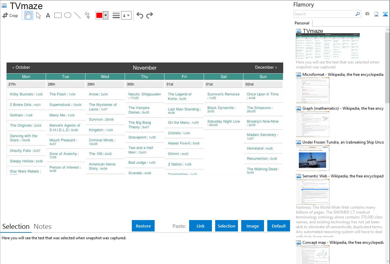Image resolution: width=390 pixels, height=264 pixels.
Task: Switch to the Notes tab
Action: click(43, 227)
